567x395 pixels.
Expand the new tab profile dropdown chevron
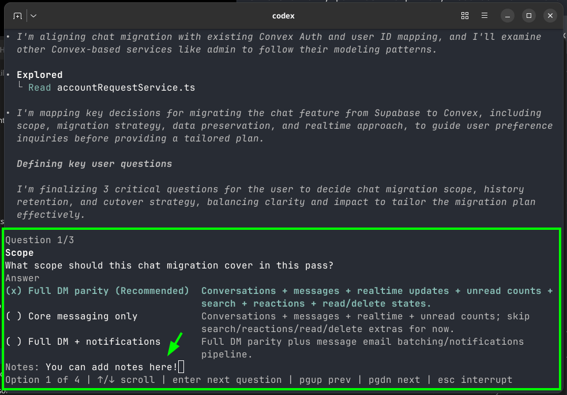click(x=33, y=16)
